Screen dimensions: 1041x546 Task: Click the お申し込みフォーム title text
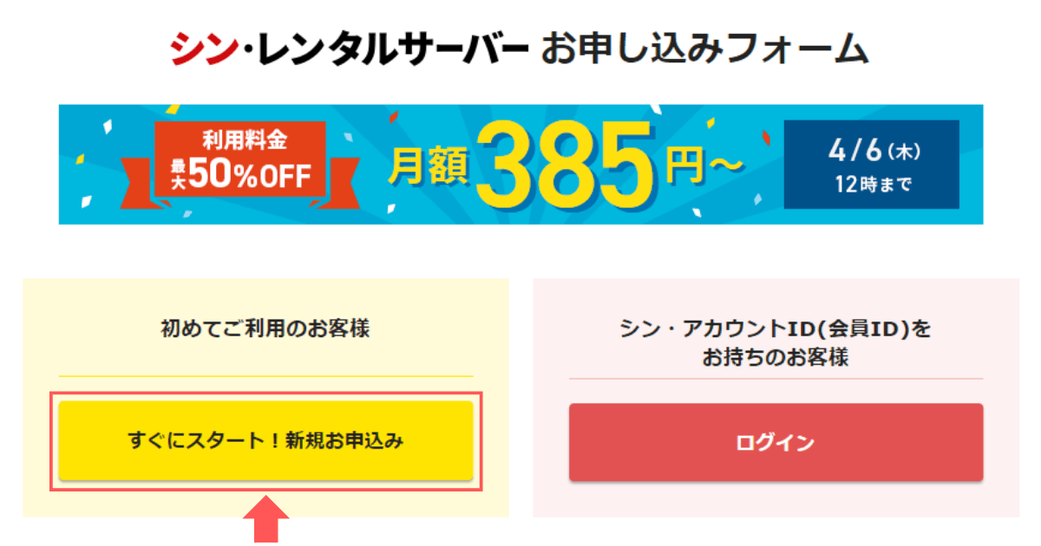(704, 49)
